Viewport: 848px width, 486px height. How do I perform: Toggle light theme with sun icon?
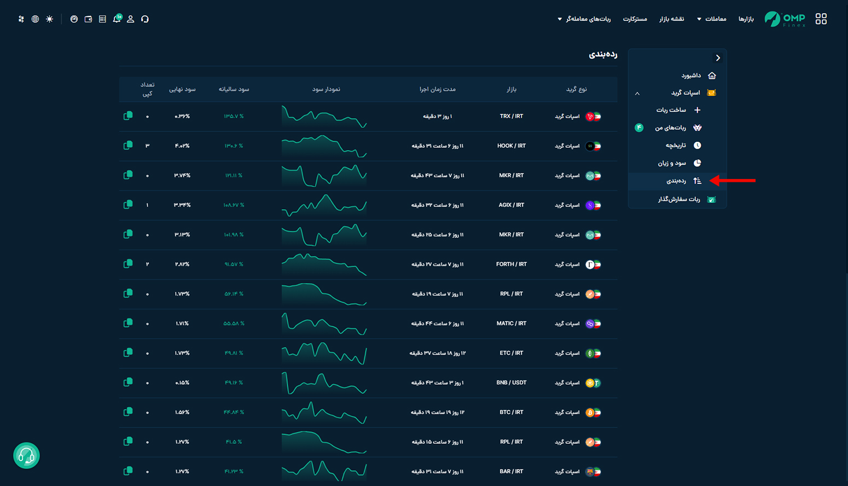coord(50,19)
